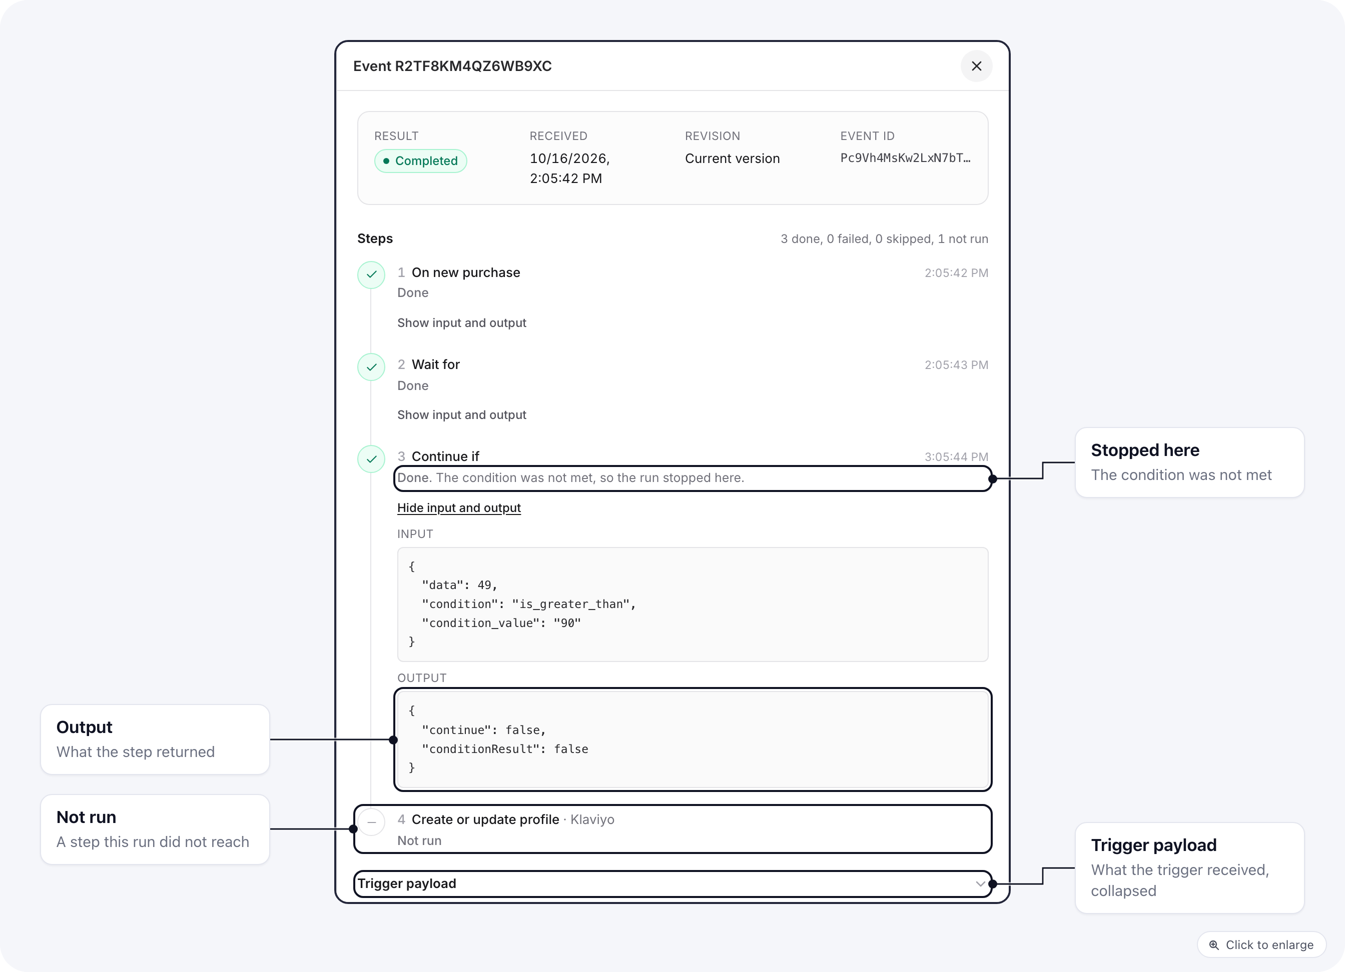Click the checkmark icon beside Wait for step
1345x972 pixels.
pyautogui.click(x=371, y=367)
